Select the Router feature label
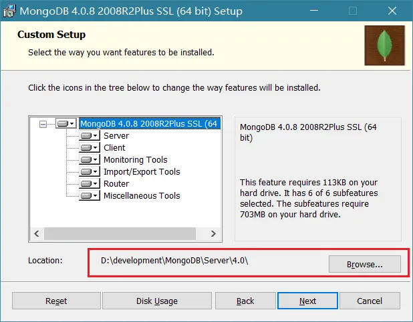The image size is (413, 322). click(116, 184)
